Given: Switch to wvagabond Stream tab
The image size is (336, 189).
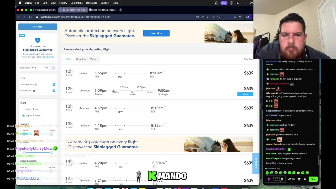Looking at the screenshot, I should (43, 10).
